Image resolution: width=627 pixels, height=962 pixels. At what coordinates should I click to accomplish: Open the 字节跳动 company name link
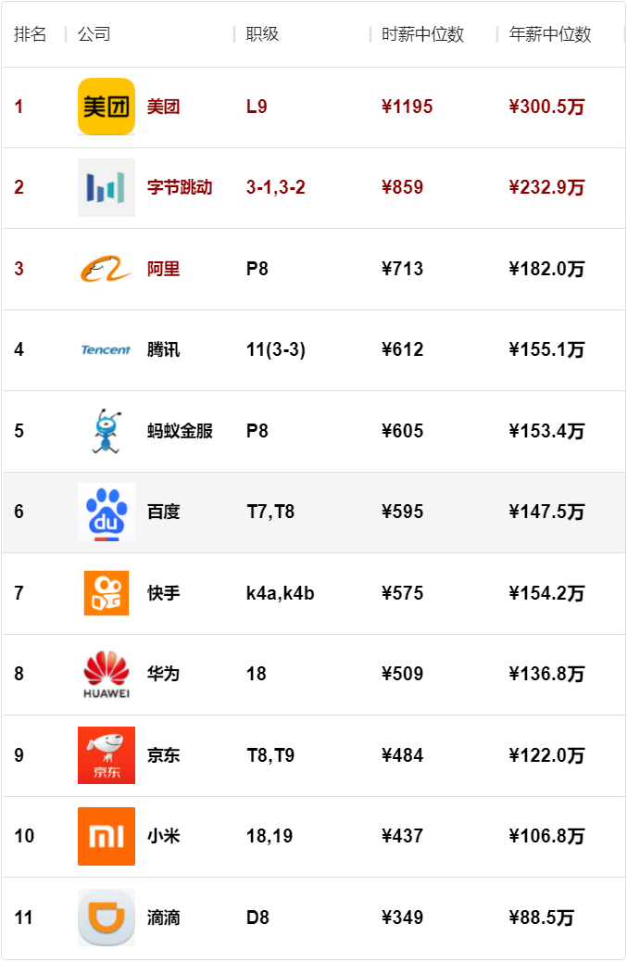[x=180, y=187]
